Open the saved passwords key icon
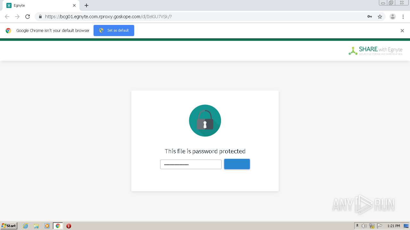 point(370,17)
